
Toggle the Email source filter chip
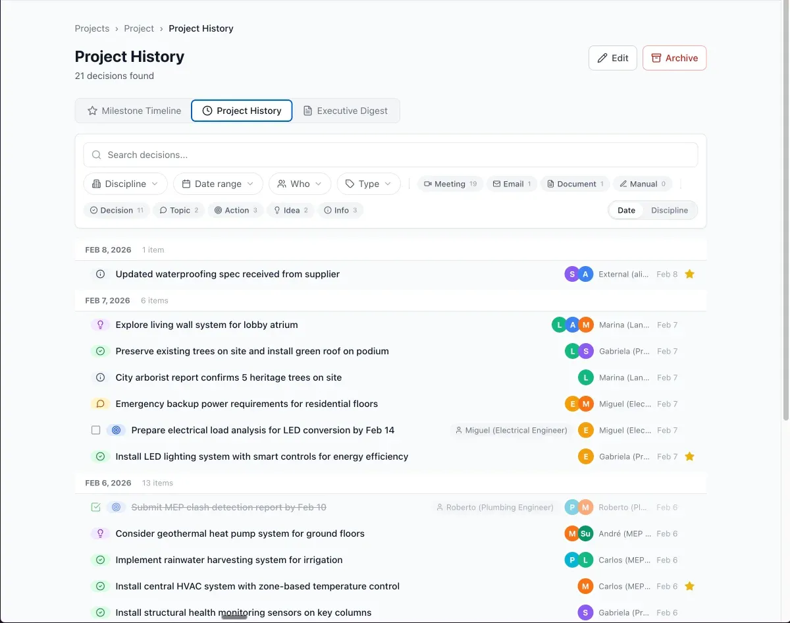click(x=512, y=184)
